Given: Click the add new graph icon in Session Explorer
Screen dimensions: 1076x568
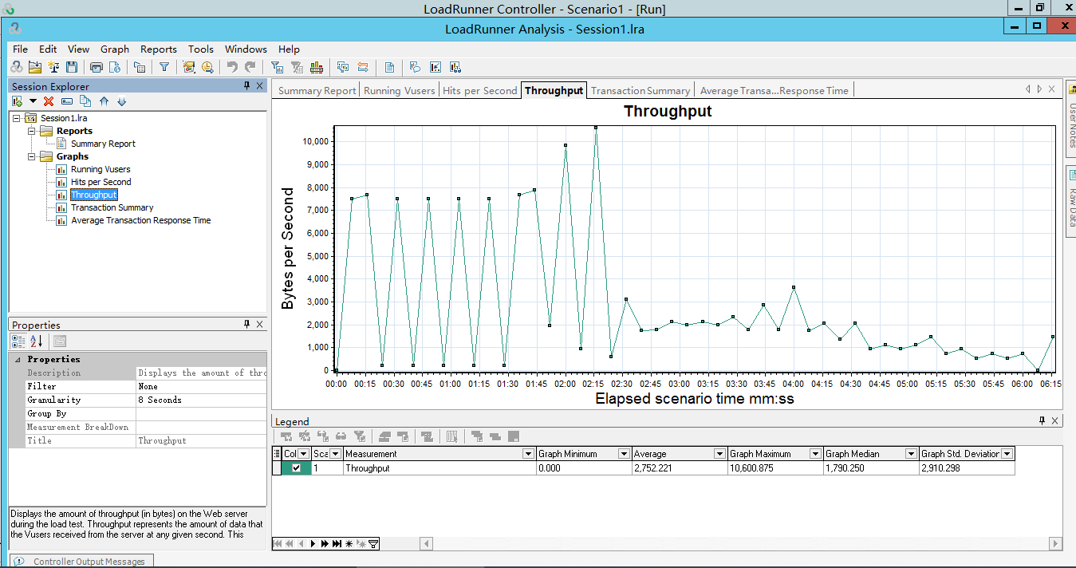Looking at the screenshot, I should [17, 101].
